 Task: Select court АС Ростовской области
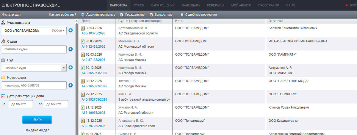(136, 113)
